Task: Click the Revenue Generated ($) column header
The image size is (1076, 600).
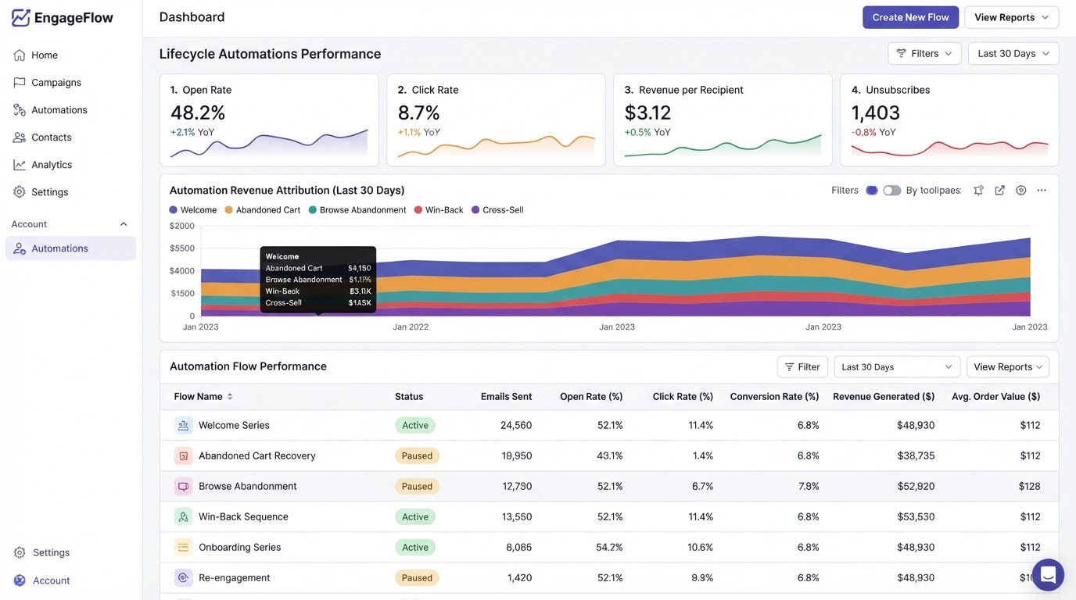Action: click(884, 397)
